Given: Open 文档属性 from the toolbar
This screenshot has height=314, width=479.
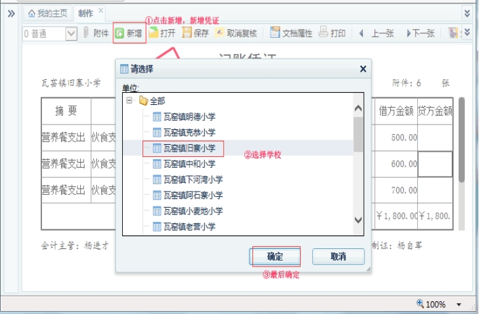Looking at the screenshot, I should tap(291, 33).
